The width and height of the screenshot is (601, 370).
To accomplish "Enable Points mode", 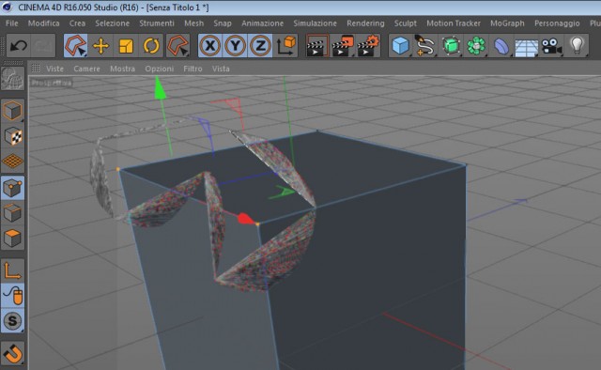I will pos(12,188).
